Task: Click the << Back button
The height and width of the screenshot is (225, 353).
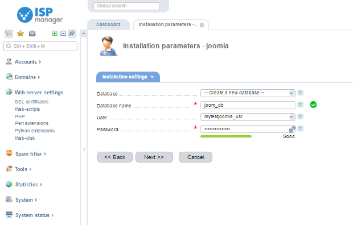Action: point(115,157)
